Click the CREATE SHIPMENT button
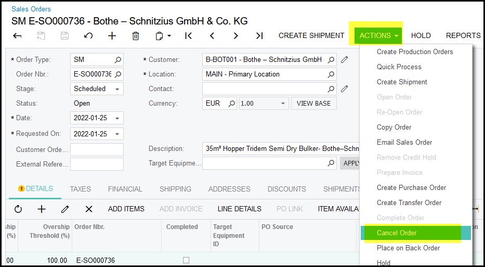This screenshot has height=267, width=485. 311,35
